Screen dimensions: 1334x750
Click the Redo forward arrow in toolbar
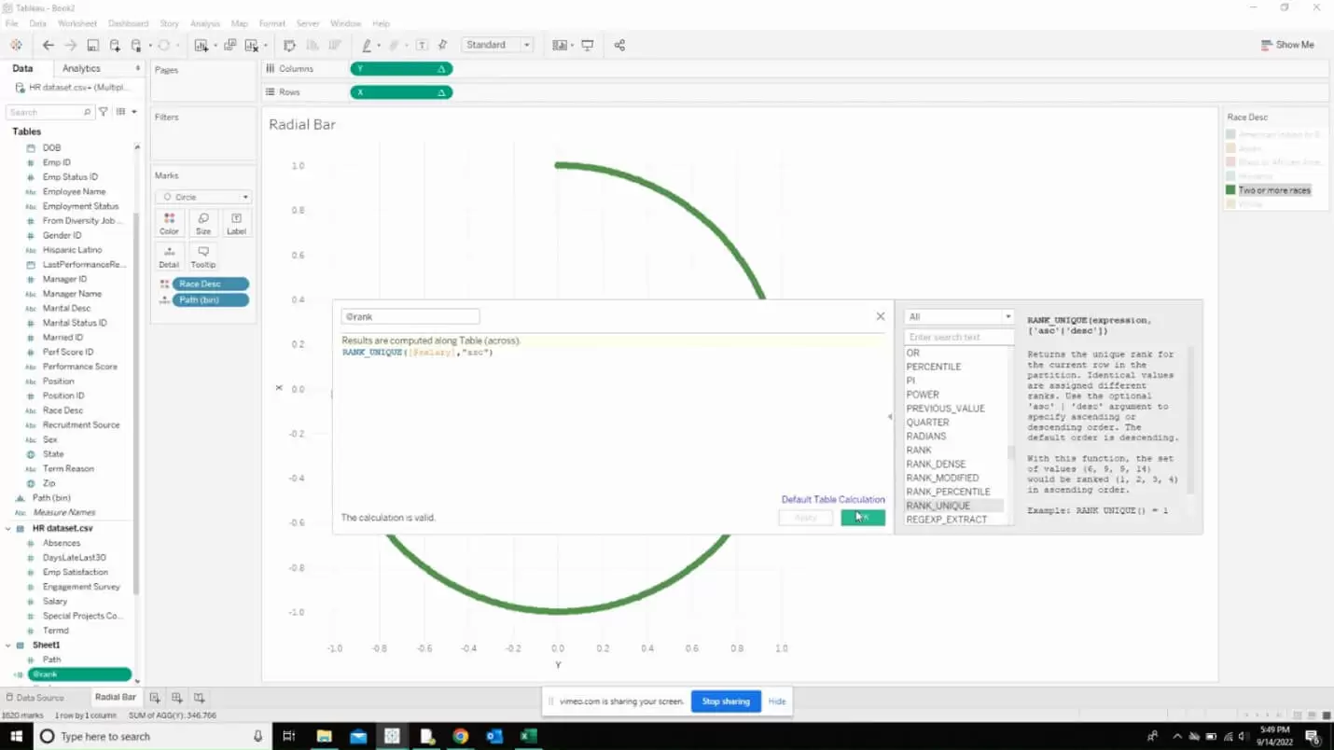pos(70,45)
